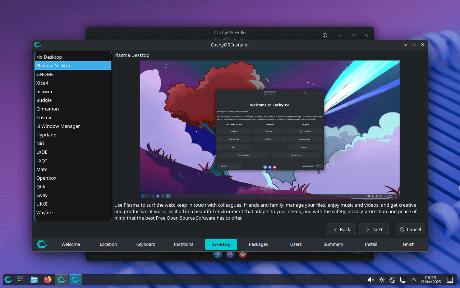Switch to the Packages step

[258, 244]
